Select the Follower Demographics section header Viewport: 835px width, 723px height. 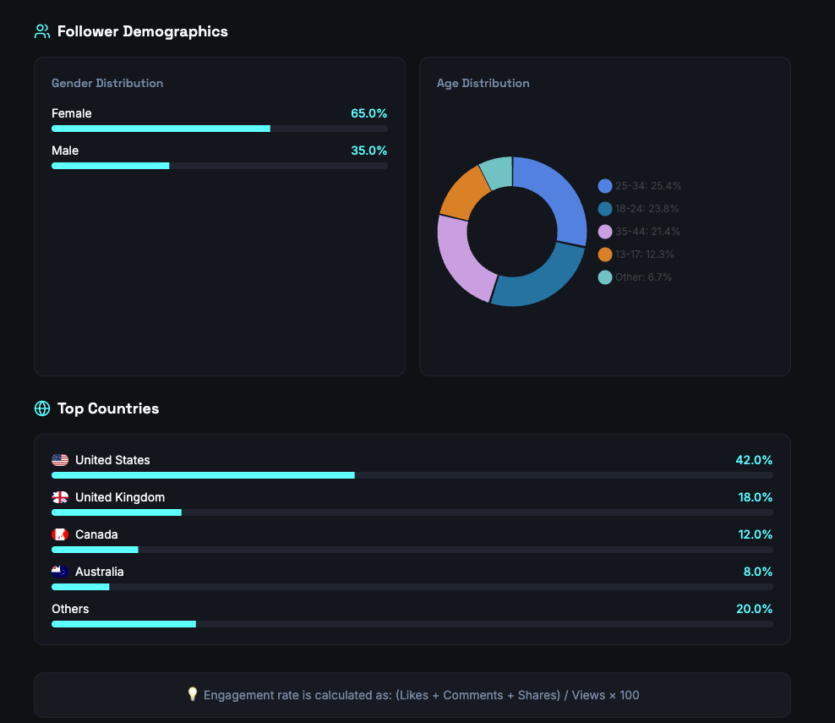143,31
